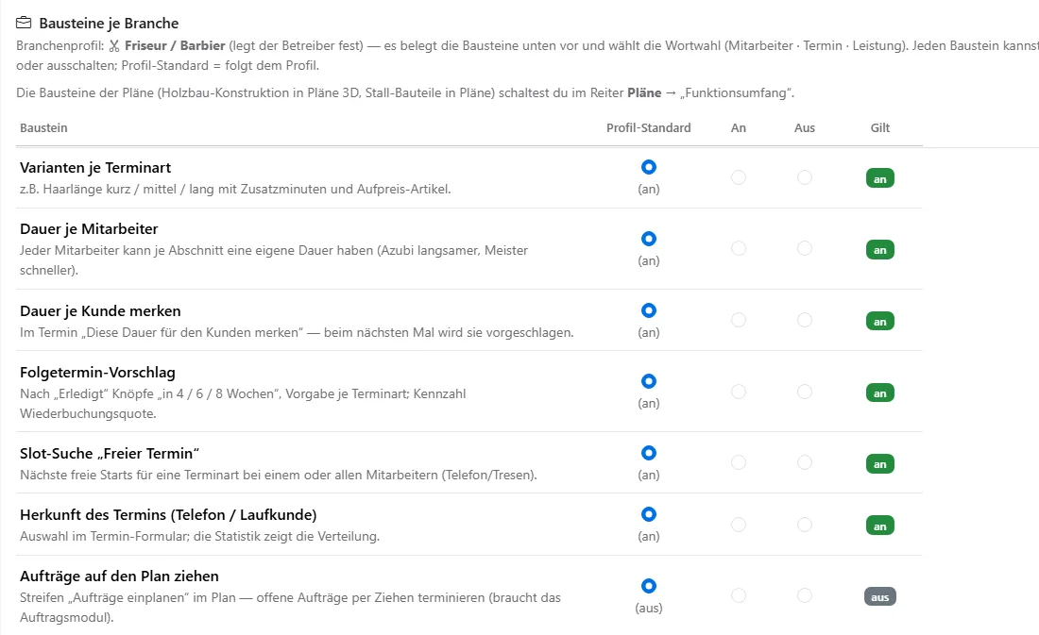Turn on An radio for Aufträge auf den Plan ziehen
Screen dimensions: 1039x635
point(739,596)
